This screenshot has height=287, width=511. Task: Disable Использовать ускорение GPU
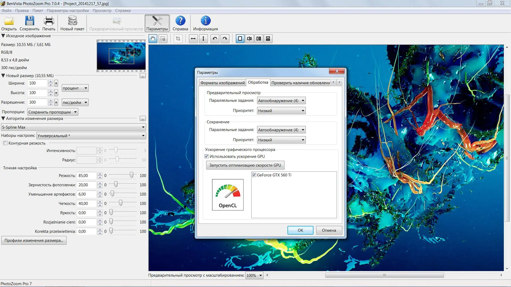click(x=207, y=156)
